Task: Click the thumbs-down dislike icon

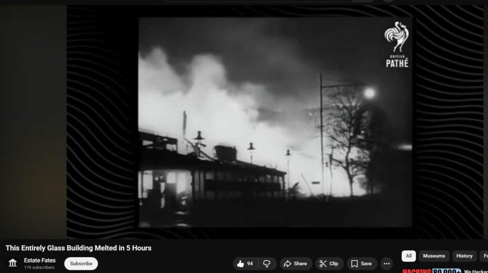Action: tap(267, 263)
